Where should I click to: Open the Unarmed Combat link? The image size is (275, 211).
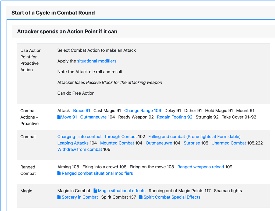tap(228, 143)
